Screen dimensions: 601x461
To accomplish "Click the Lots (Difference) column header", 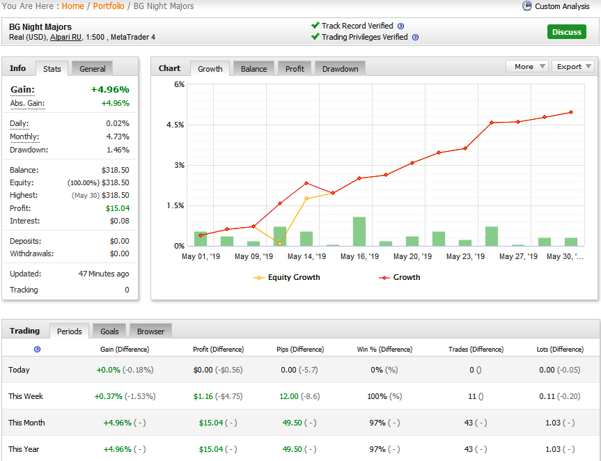I will (560, 349).
